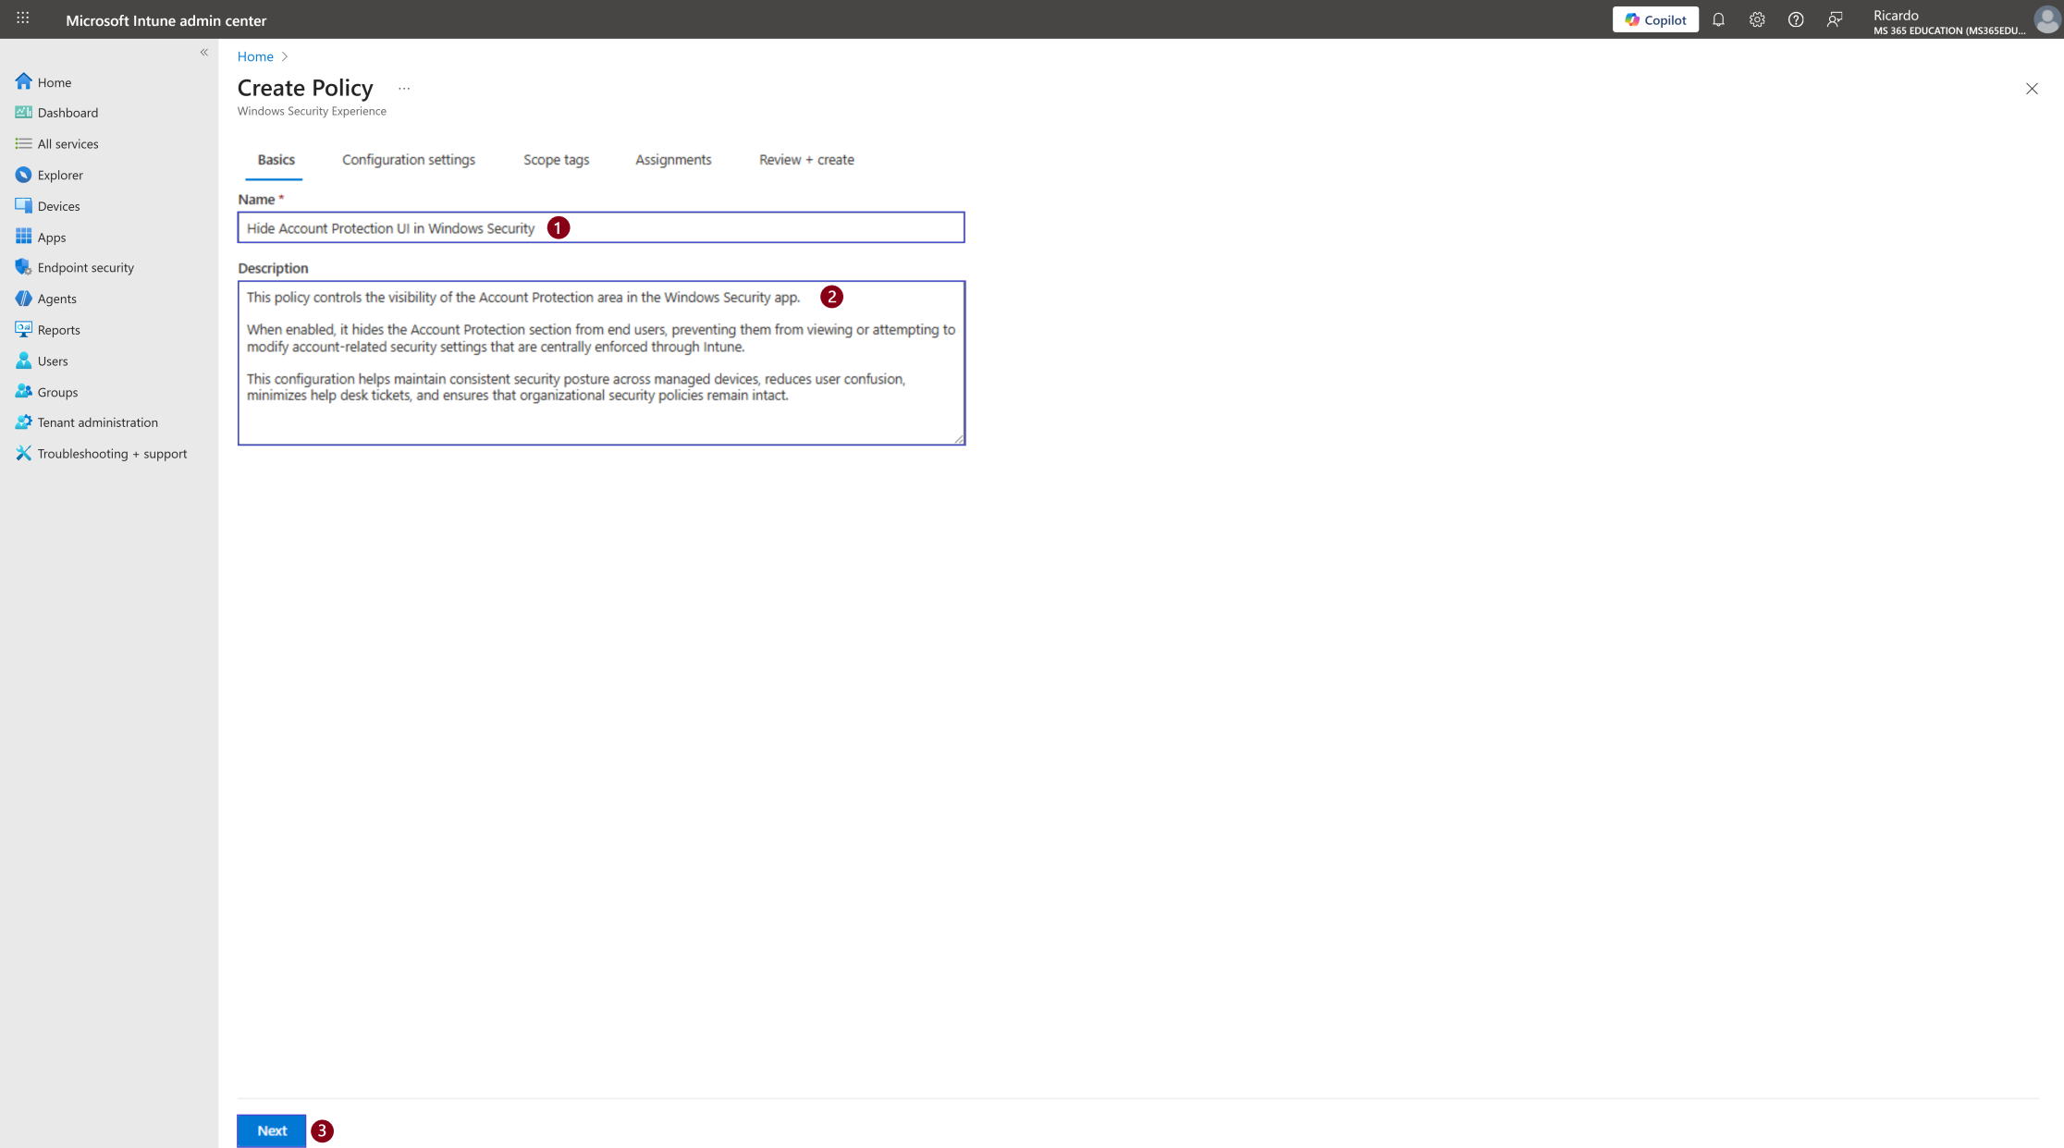Click the breadcrumb chevron after Home
Image resolution: width=2064 pixels, height=1148 pixels.
(285, 56)
